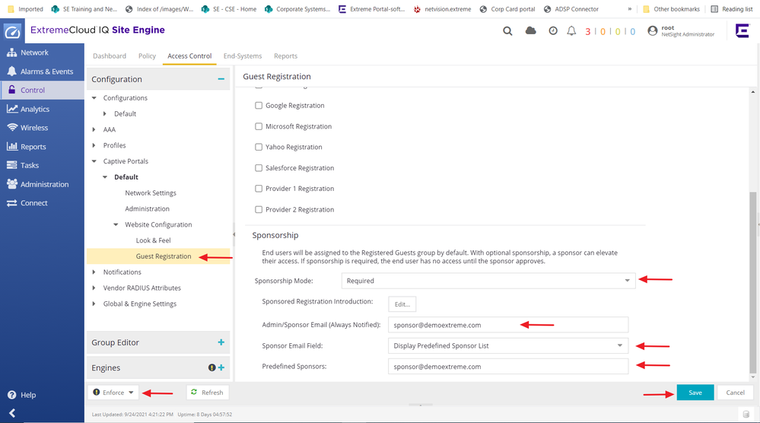Click the red critical alarm count 3
Screen dimensions: 760x423
(588, 31)
